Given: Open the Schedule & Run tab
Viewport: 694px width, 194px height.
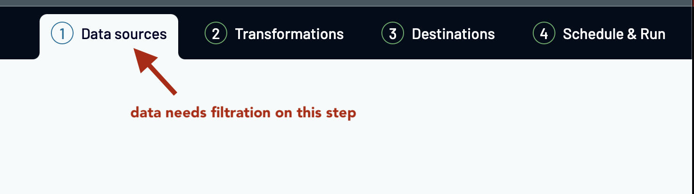Looking at the screenshot, I should [x=614, y=34].
